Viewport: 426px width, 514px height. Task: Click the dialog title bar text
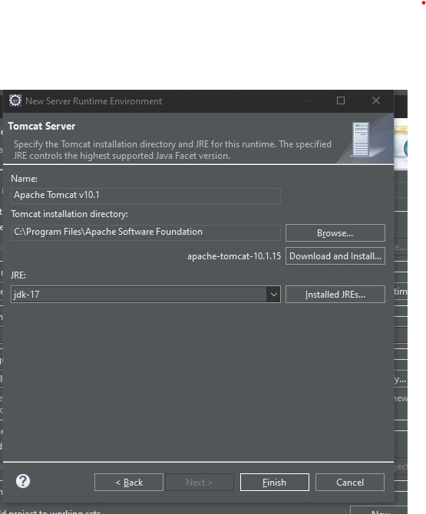coord(94,101)
